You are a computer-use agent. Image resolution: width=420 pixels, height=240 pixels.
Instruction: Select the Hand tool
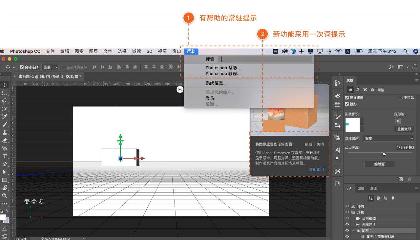pos(5,188)
